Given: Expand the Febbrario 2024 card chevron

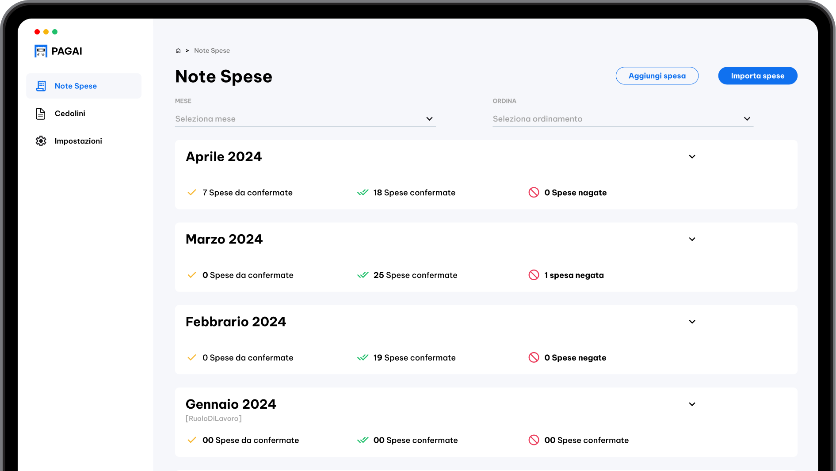Looking at the screenshot, I should (x=692, y=322).
